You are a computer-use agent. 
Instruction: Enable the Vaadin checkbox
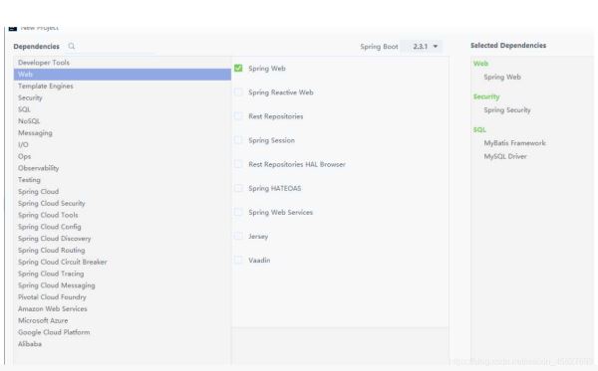(x=238, y=260)
